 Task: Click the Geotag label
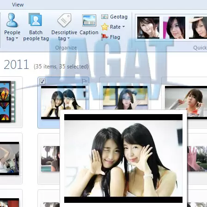pos(119,17)
